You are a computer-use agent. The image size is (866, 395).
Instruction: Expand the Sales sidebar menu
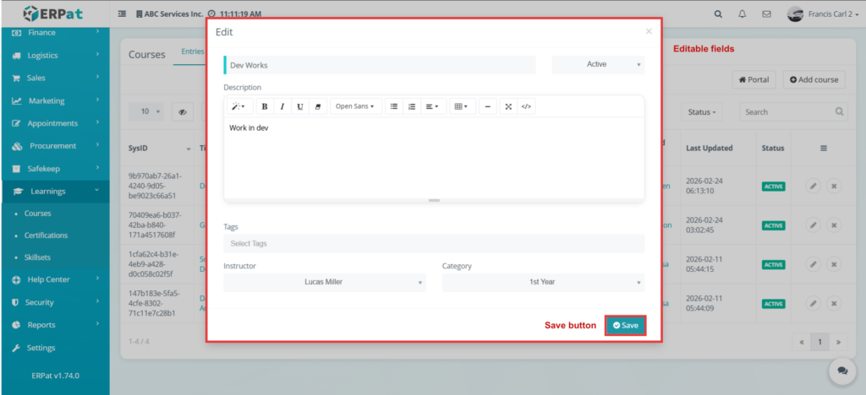click(x=55, y=78)
